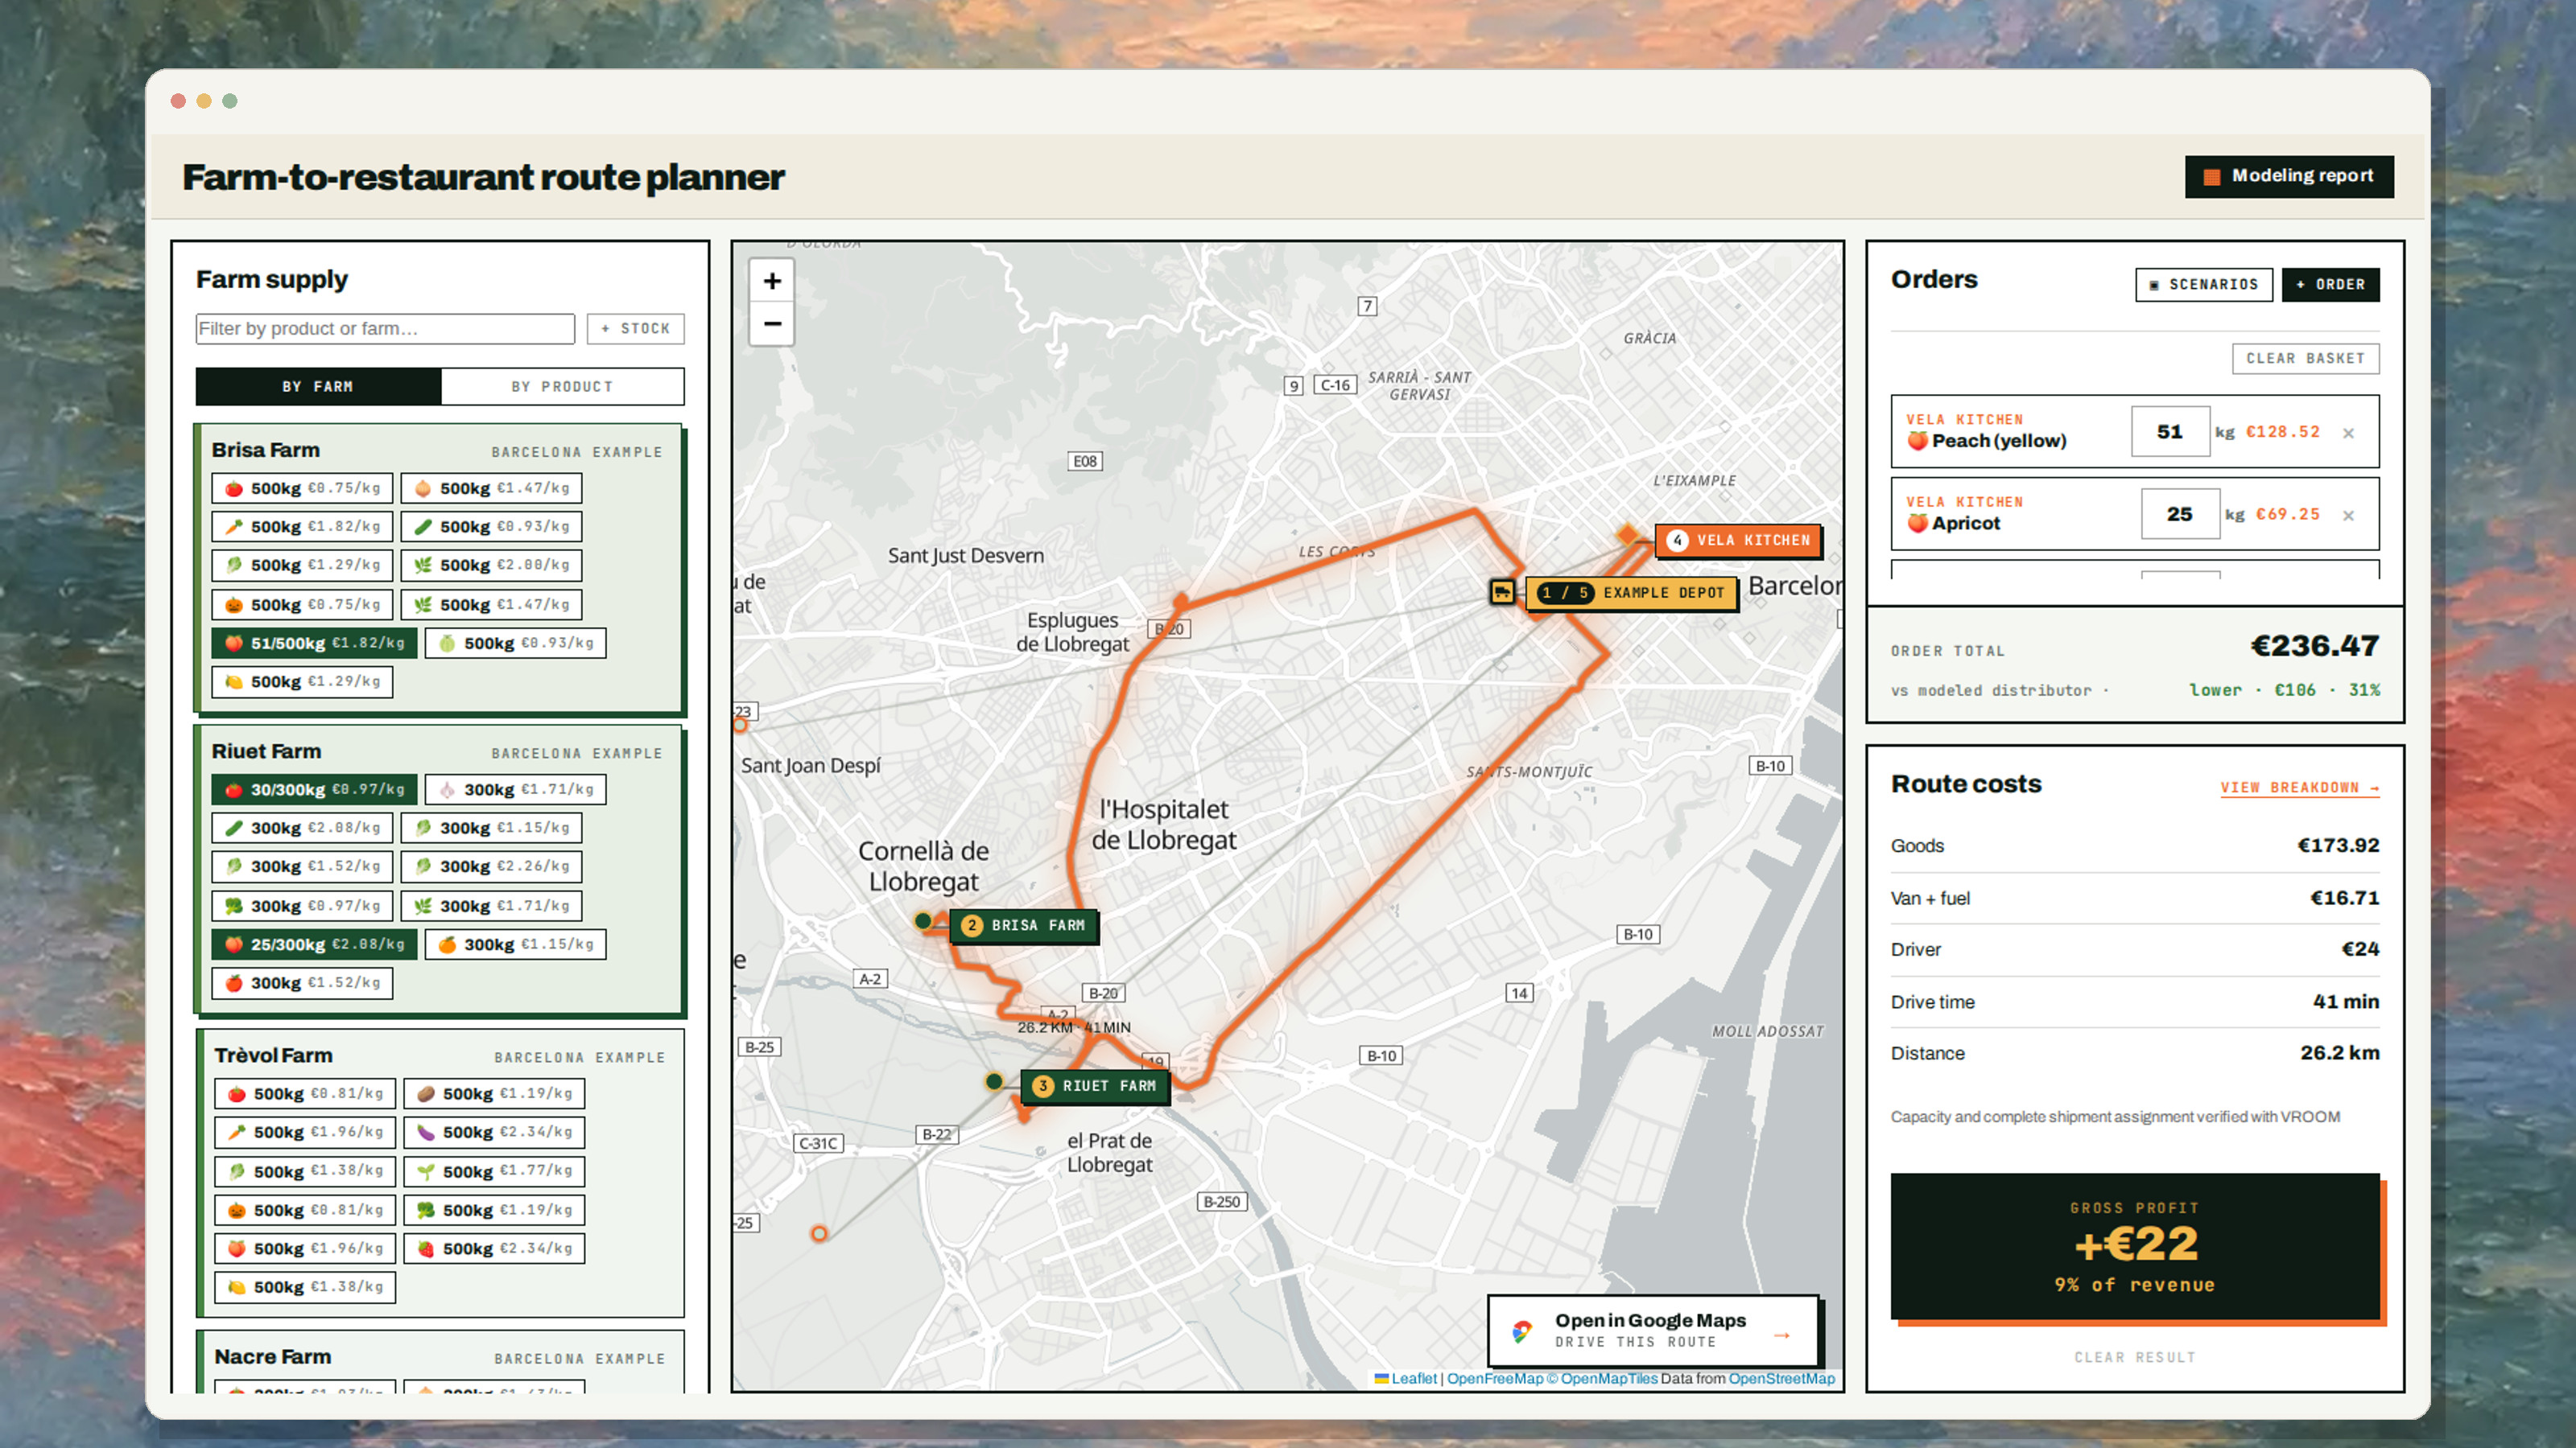Image resolution: width=2576 pixels, height=1448 pixels.
Task: Pick Riuet Farm garlic €1.71/kg chip
Action: click(515, 789)
